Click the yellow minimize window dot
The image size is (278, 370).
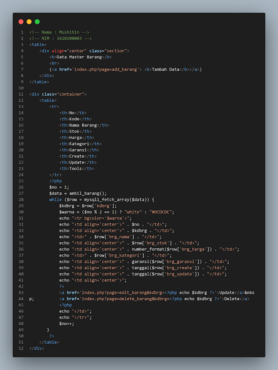point(29,22)
